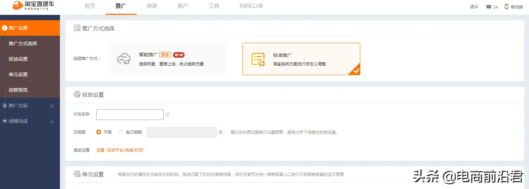Select the 不限 daily limit radio button
The height and width of the screenshot is (189, 529).
pos(99,132)
